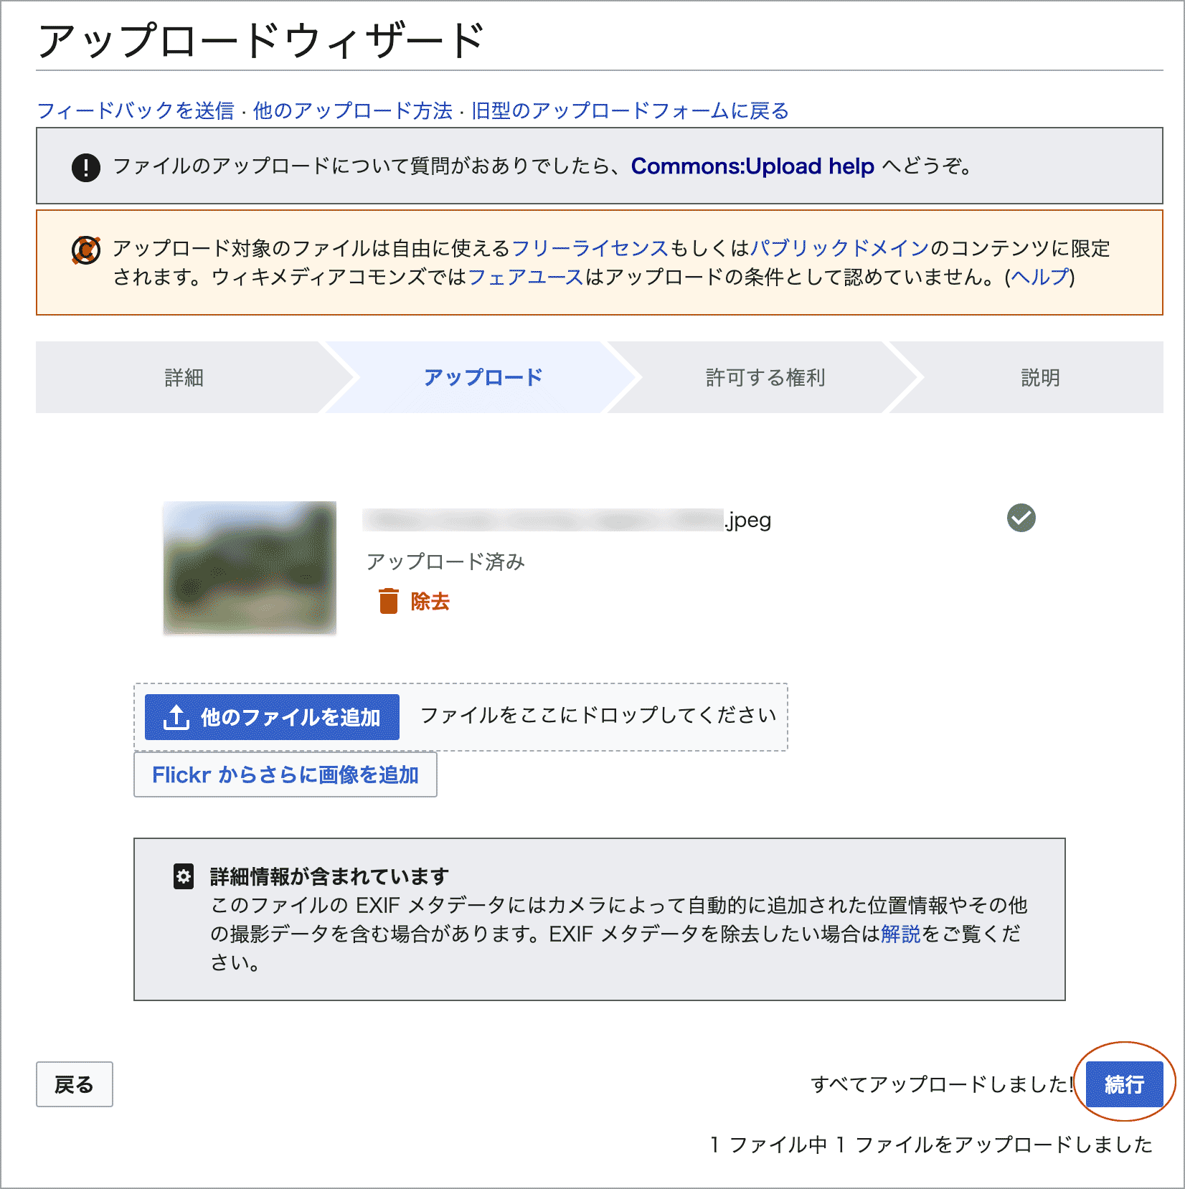Select the 説明 wizard step
The height and width of the screenshot is (1189, 1185).
[1040, 377]
